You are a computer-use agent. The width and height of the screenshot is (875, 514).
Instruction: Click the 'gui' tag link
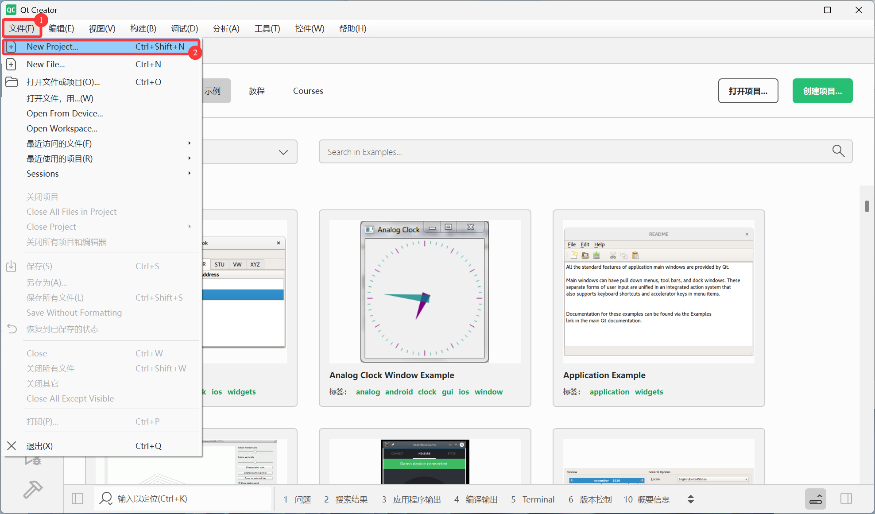pos(448,392)
